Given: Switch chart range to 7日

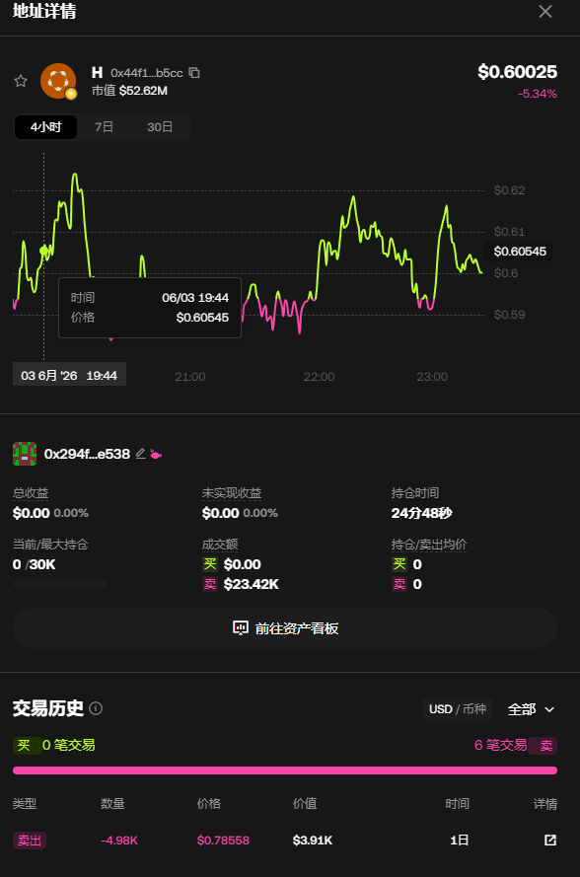Looking at the screenshot, I should (x=104, y=127).
